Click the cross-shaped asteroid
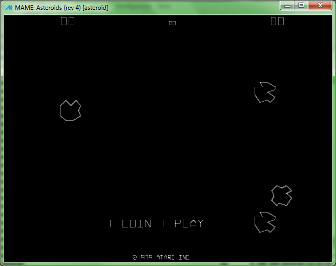This screenshot has height=266, width=336. (281, 196)
